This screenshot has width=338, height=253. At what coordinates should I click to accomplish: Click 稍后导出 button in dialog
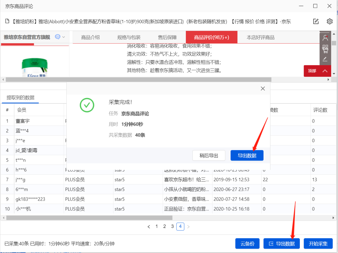click(x=209, y=155)
